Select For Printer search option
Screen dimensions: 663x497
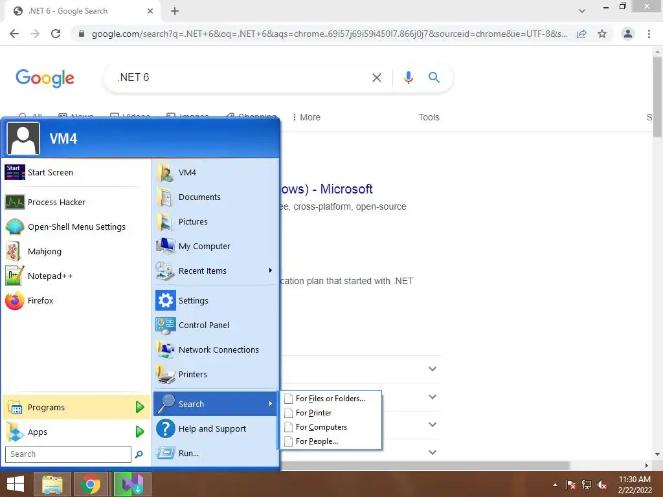pos(330,413)
